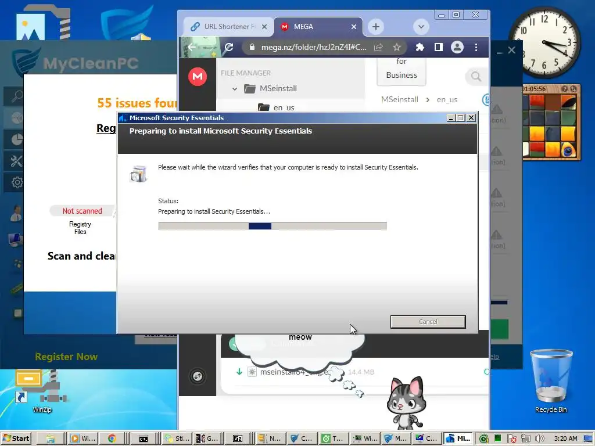The width and height of the screenshot is (595, 446).
Task: Open Chrome extensions puzzle icon
Action: [x=420, y=47]
